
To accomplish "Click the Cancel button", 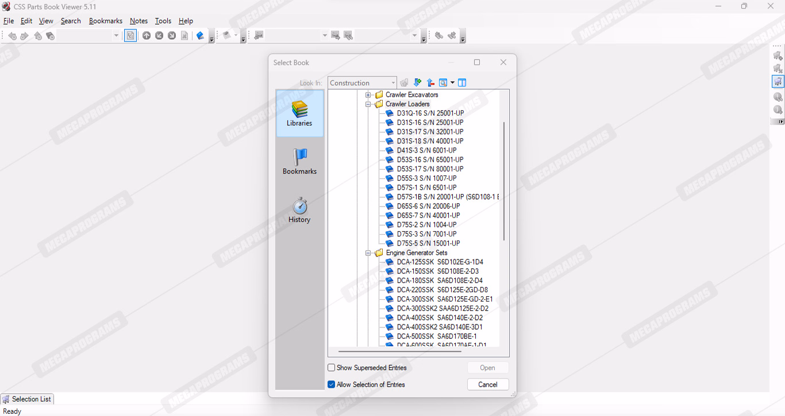I will [x=488, y=384].
